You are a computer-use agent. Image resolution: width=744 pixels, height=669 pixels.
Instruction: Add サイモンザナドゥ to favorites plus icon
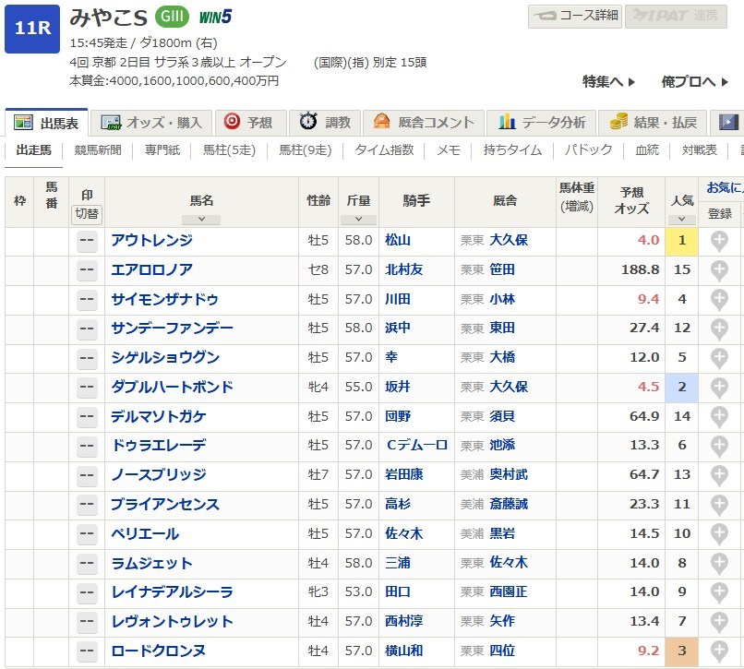(x=719, y=299)
